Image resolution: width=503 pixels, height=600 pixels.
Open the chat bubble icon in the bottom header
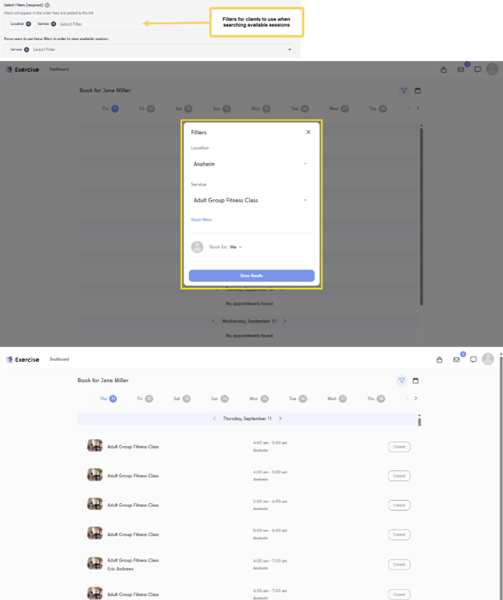click(x=473, y=359)
